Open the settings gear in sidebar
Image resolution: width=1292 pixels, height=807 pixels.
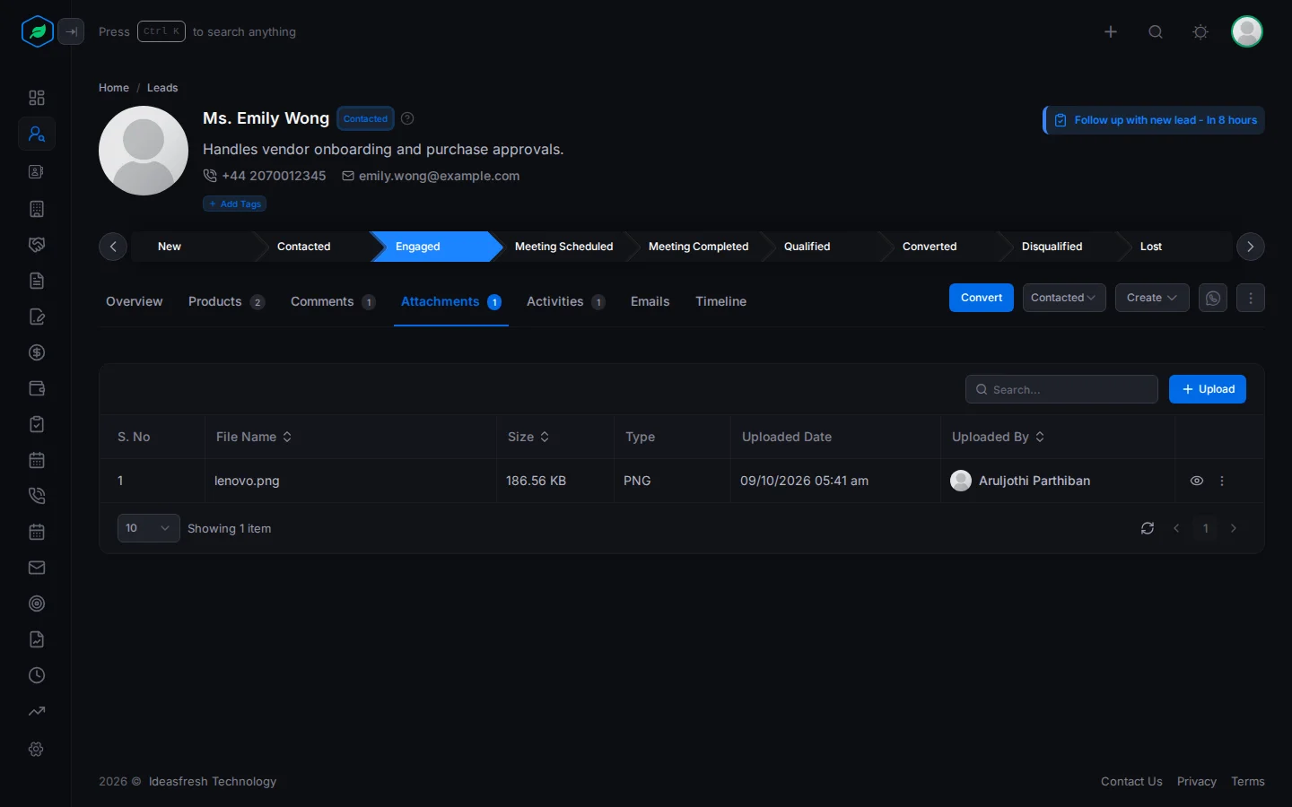click(x=37, y=749)
